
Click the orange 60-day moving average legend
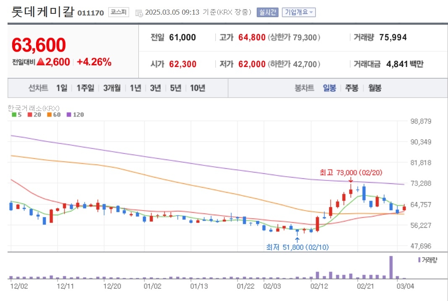coord(54,115)
